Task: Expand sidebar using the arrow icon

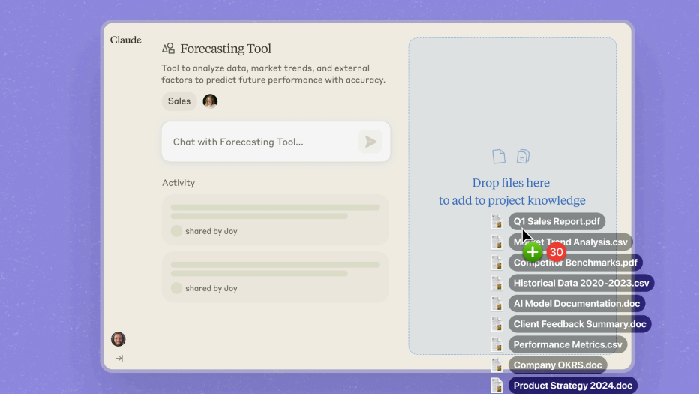Action: [x=119, y=358]
